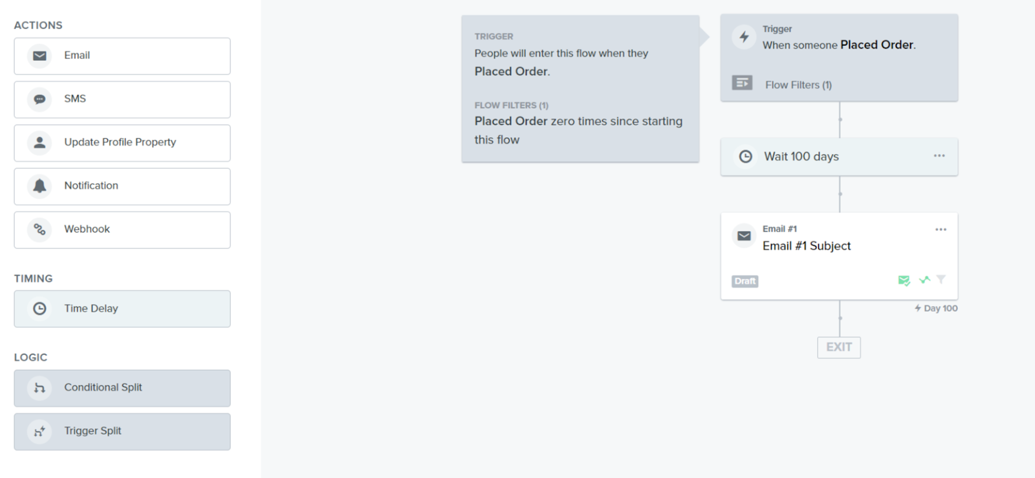Click the green smart sending icon on Email #1
Screen dimensions: 1035x478
[904, 280]
